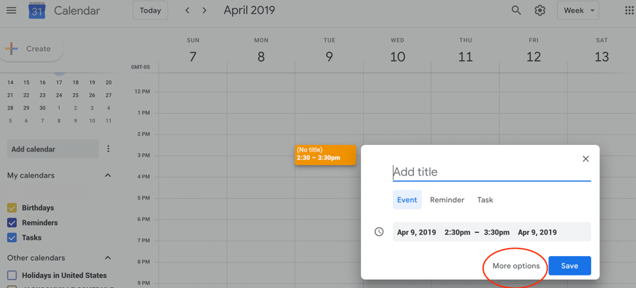
Task: Toggle the Reminders calendar checkbox
Action: [x=12, y=223]
